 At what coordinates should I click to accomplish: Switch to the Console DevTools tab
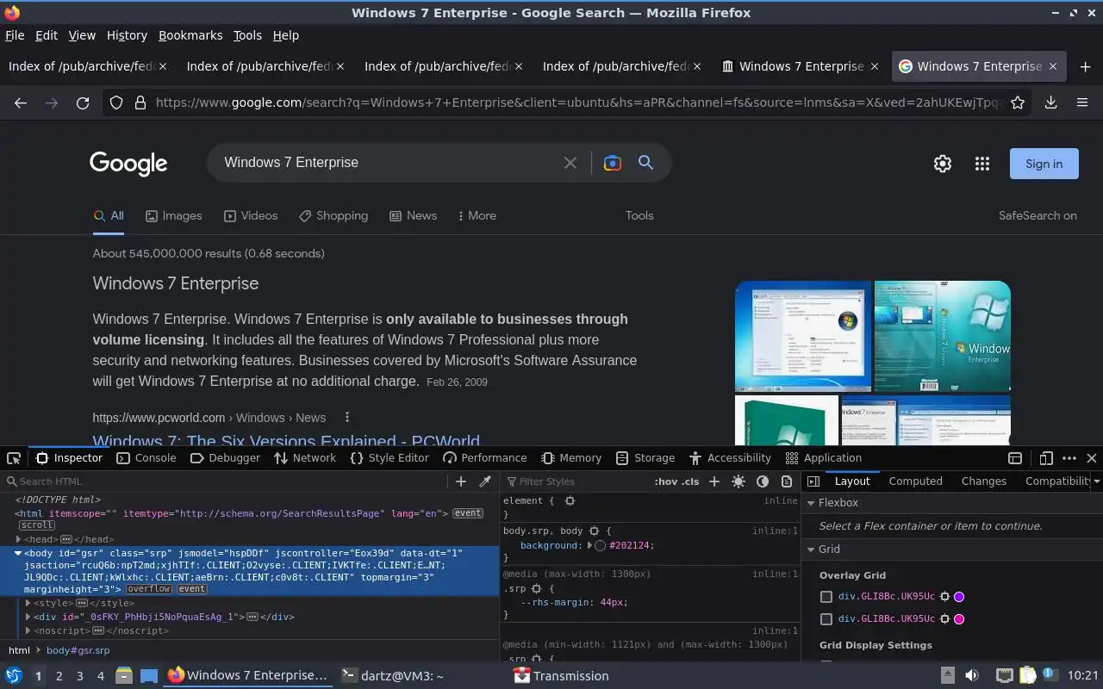click(146, 458)
